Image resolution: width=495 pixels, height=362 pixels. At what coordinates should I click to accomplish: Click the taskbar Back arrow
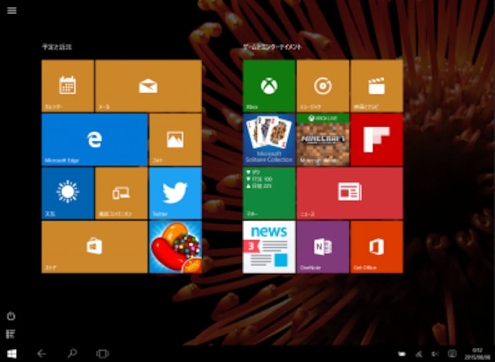coord(41,353)
